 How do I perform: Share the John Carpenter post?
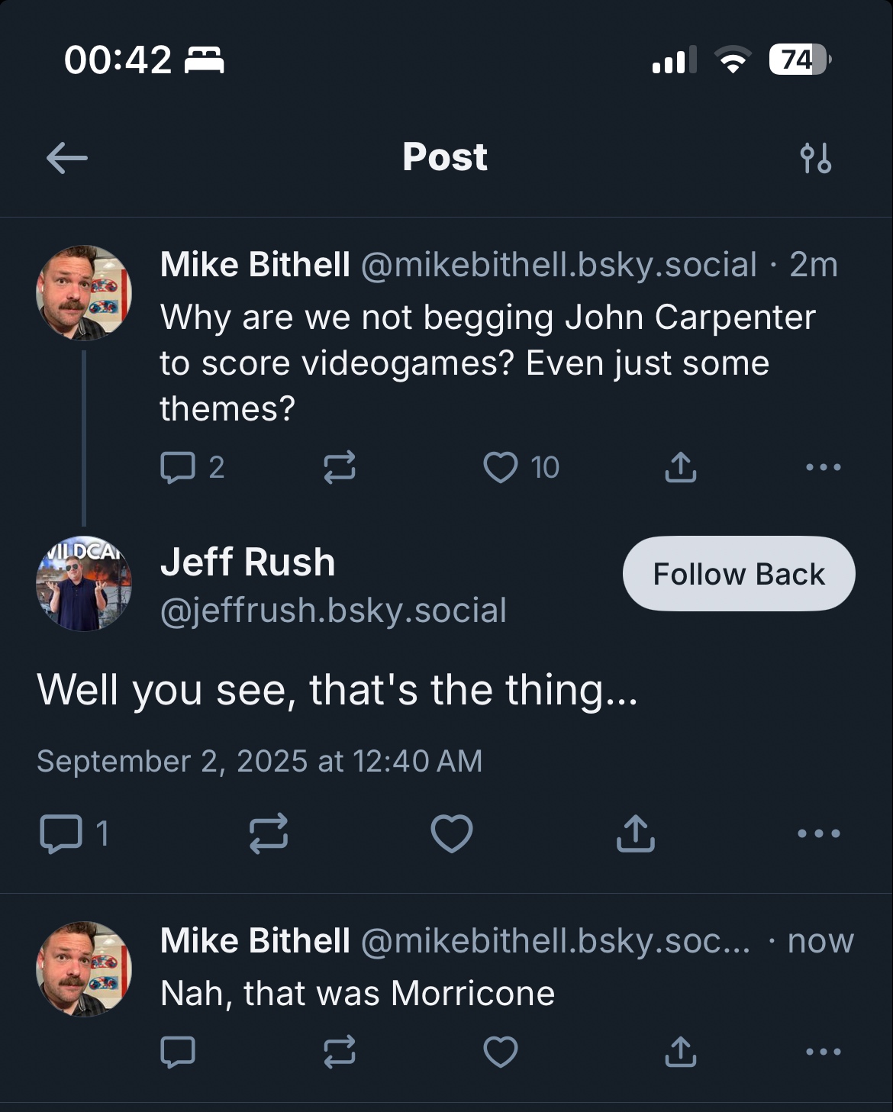click(680, 467)
